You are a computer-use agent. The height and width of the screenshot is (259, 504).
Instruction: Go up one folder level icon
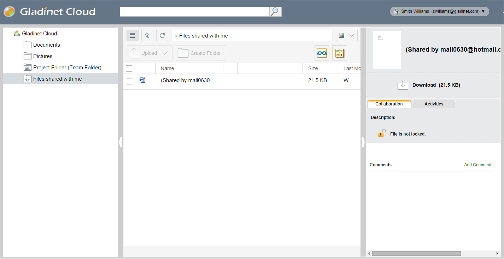coord(147,35)
